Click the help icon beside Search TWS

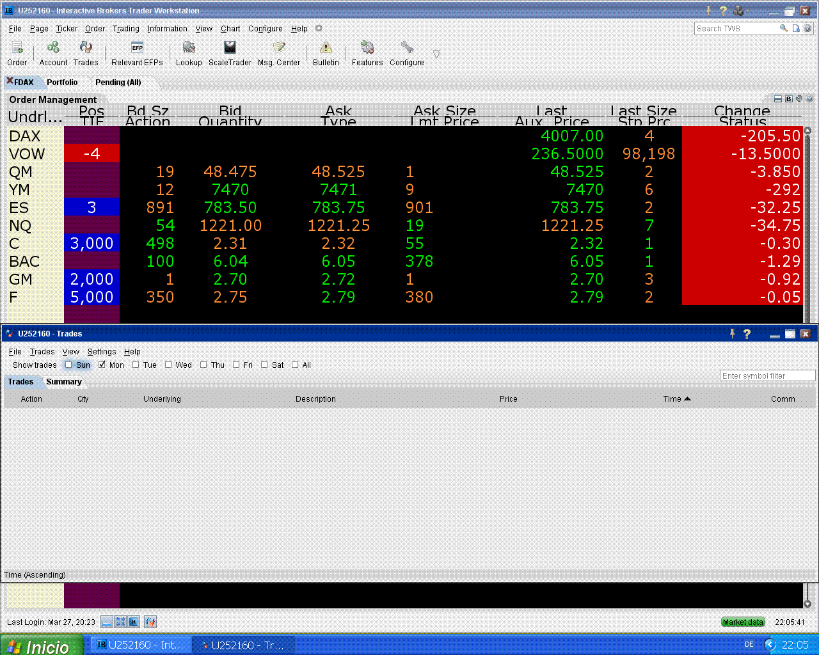pos(807,28)
